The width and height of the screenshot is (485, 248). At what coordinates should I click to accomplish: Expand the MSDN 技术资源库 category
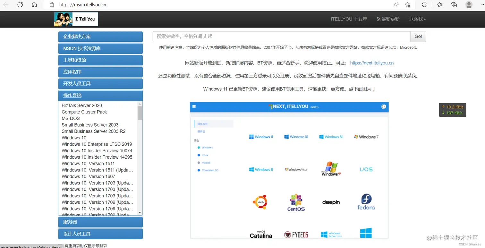pyautogui.click(x=100, y=48)
